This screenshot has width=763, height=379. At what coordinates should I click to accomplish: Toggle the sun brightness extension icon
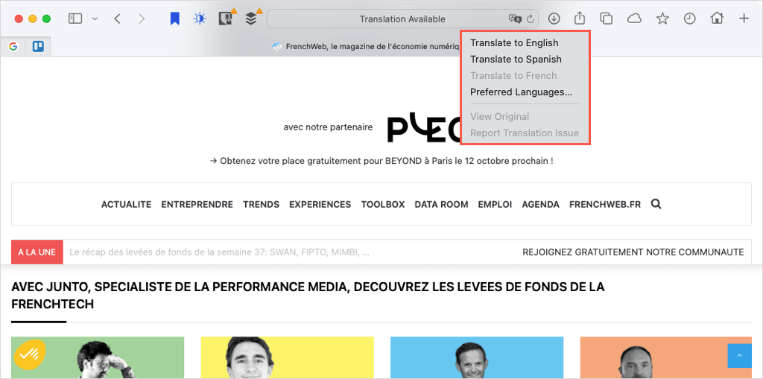[200, 19]
